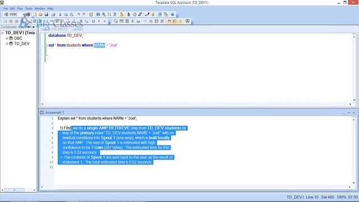The height and width of the screenshot is (202, 359).
Task: Execute the query with the running-man icon
Action: coord(128,15)
